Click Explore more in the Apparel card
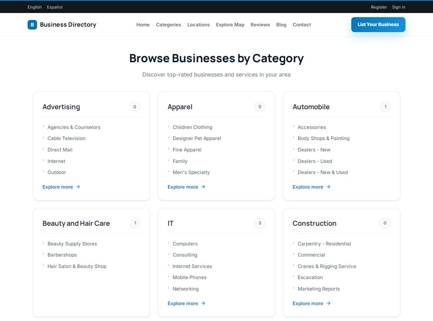Viewport: 433px width, 321px height. point(187,187)
